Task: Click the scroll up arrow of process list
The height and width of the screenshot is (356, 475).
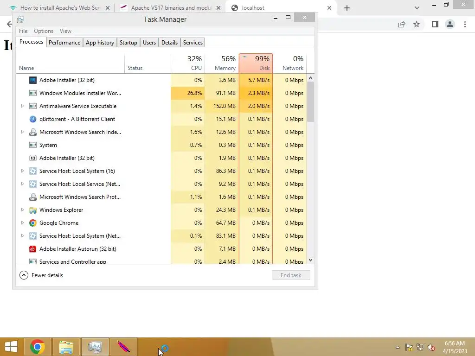Action: click(x=310, y=78)
